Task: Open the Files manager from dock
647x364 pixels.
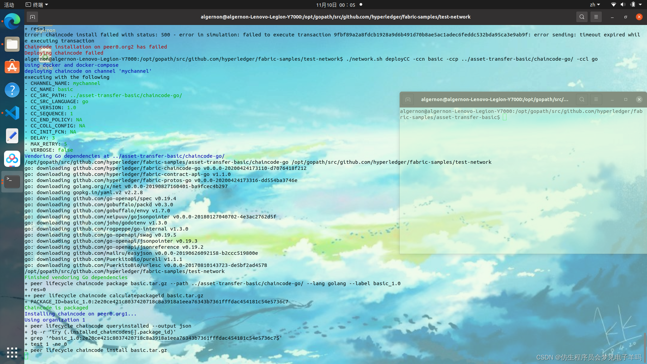Action: point(12,44)
